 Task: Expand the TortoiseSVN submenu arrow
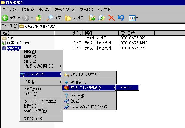click(x=61, y=74)
